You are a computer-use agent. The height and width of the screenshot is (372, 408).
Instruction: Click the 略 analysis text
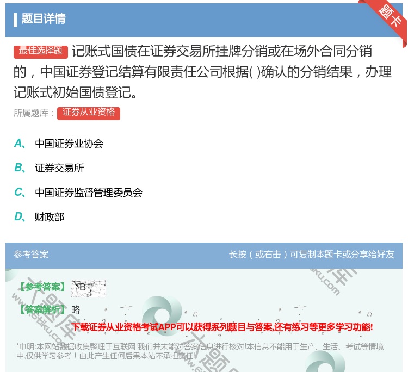76,309
